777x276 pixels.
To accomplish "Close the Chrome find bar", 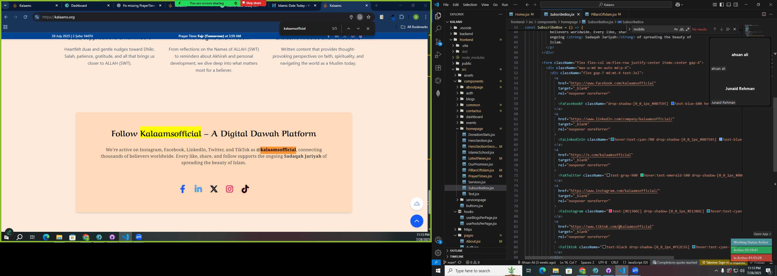I will click(x=368, y=29).
